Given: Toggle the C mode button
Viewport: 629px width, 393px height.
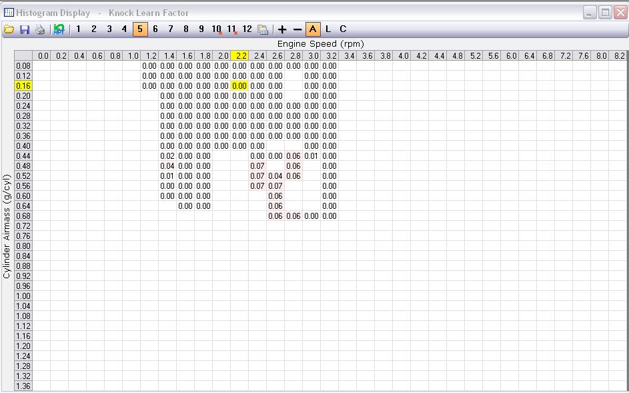Looking at the screenshot, I should coord(343,29).
